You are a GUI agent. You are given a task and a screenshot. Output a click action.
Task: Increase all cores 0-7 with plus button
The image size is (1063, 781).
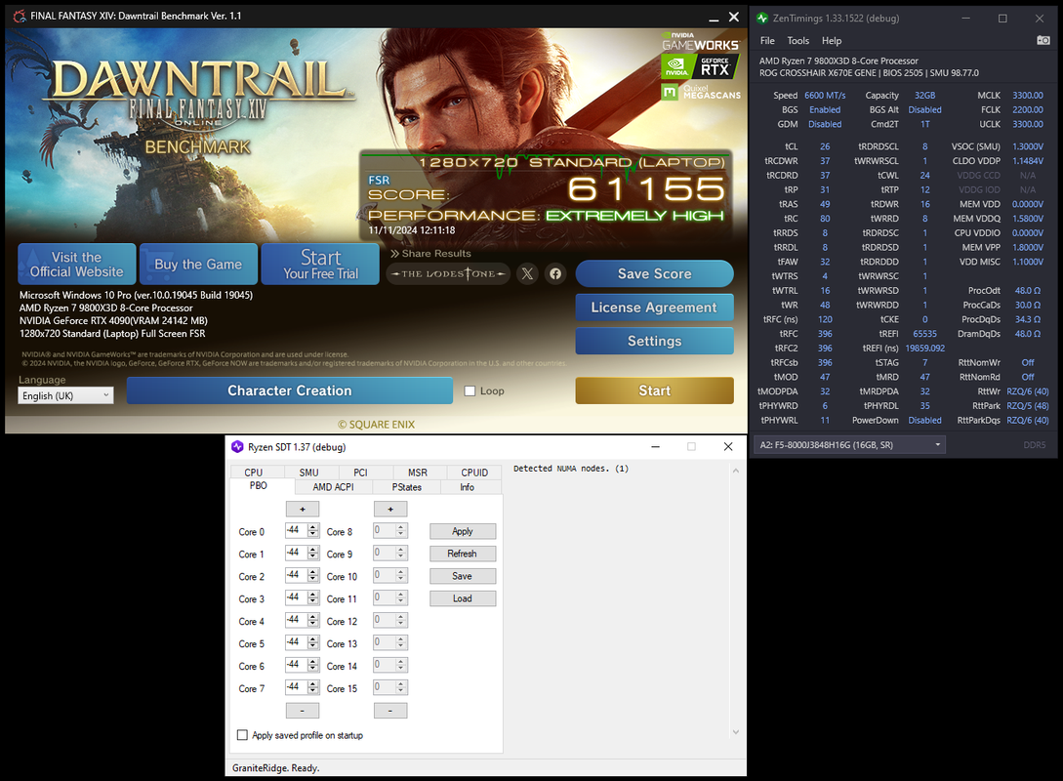(303, 510)
